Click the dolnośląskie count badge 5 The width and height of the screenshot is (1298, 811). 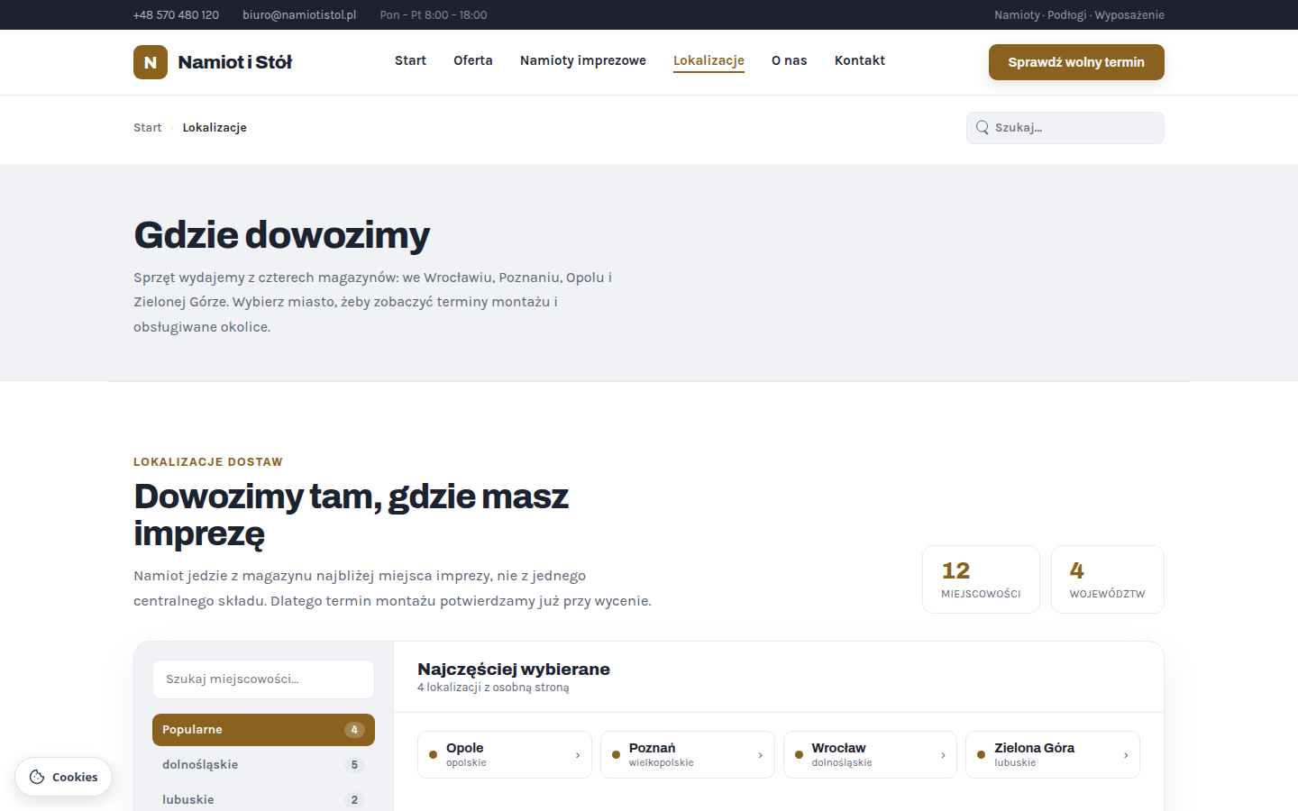click(354, 765)
